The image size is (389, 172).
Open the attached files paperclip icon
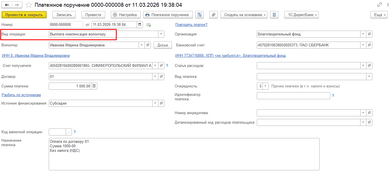[214, 15]
